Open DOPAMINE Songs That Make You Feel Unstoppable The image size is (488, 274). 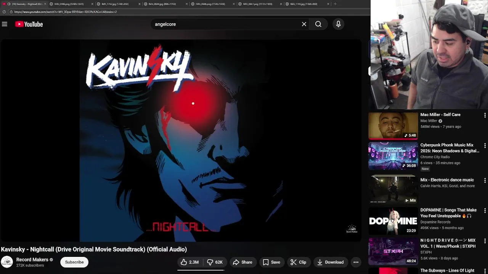449,213
